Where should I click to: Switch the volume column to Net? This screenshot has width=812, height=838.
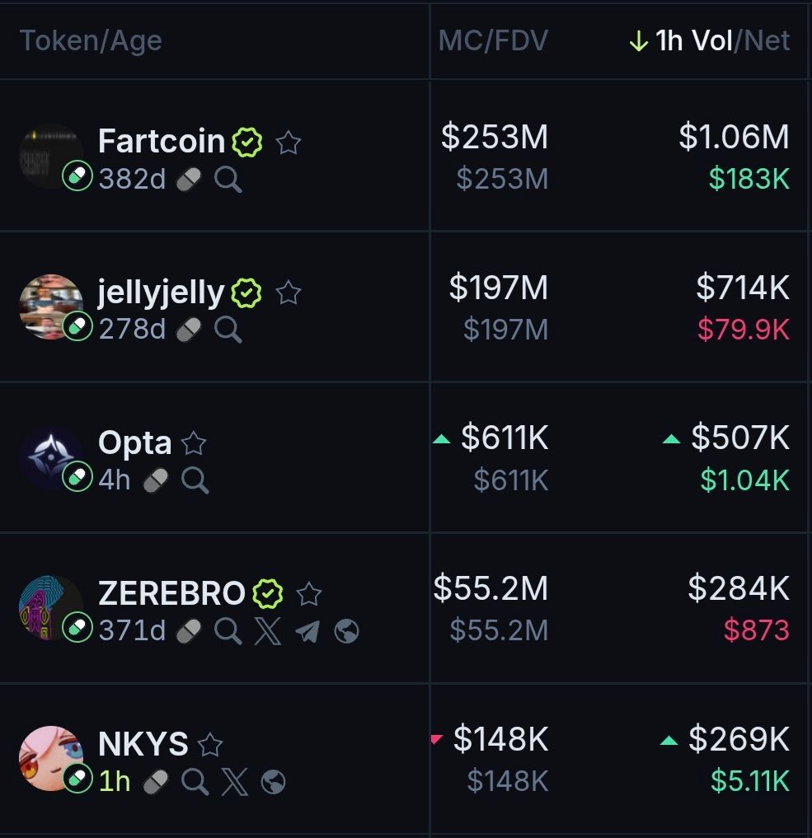[x=768, y=40]
